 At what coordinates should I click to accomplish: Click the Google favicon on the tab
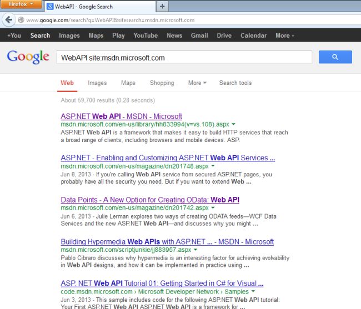50,7
